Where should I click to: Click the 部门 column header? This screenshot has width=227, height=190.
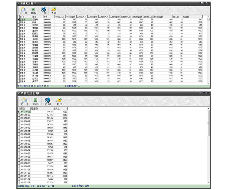tap(26, 17)
